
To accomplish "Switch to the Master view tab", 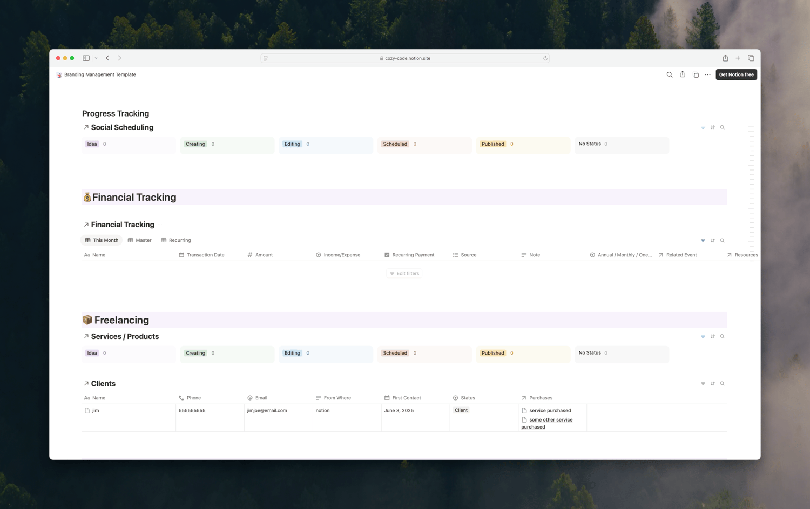I will (x=140, y=240).
